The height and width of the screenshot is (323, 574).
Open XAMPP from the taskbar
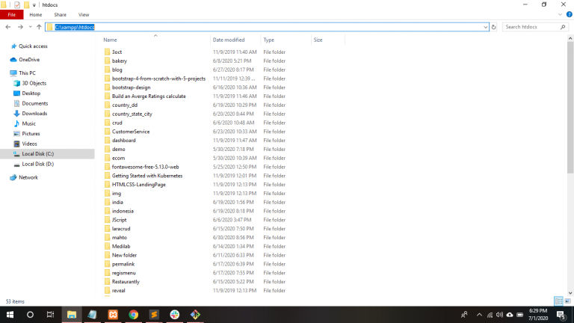coord(112,315)
